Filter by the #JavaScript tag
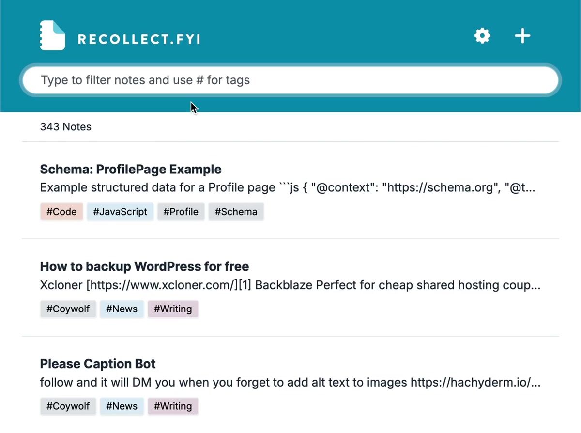The width and height of the screenshot is (581, 433). pos(120,212)
